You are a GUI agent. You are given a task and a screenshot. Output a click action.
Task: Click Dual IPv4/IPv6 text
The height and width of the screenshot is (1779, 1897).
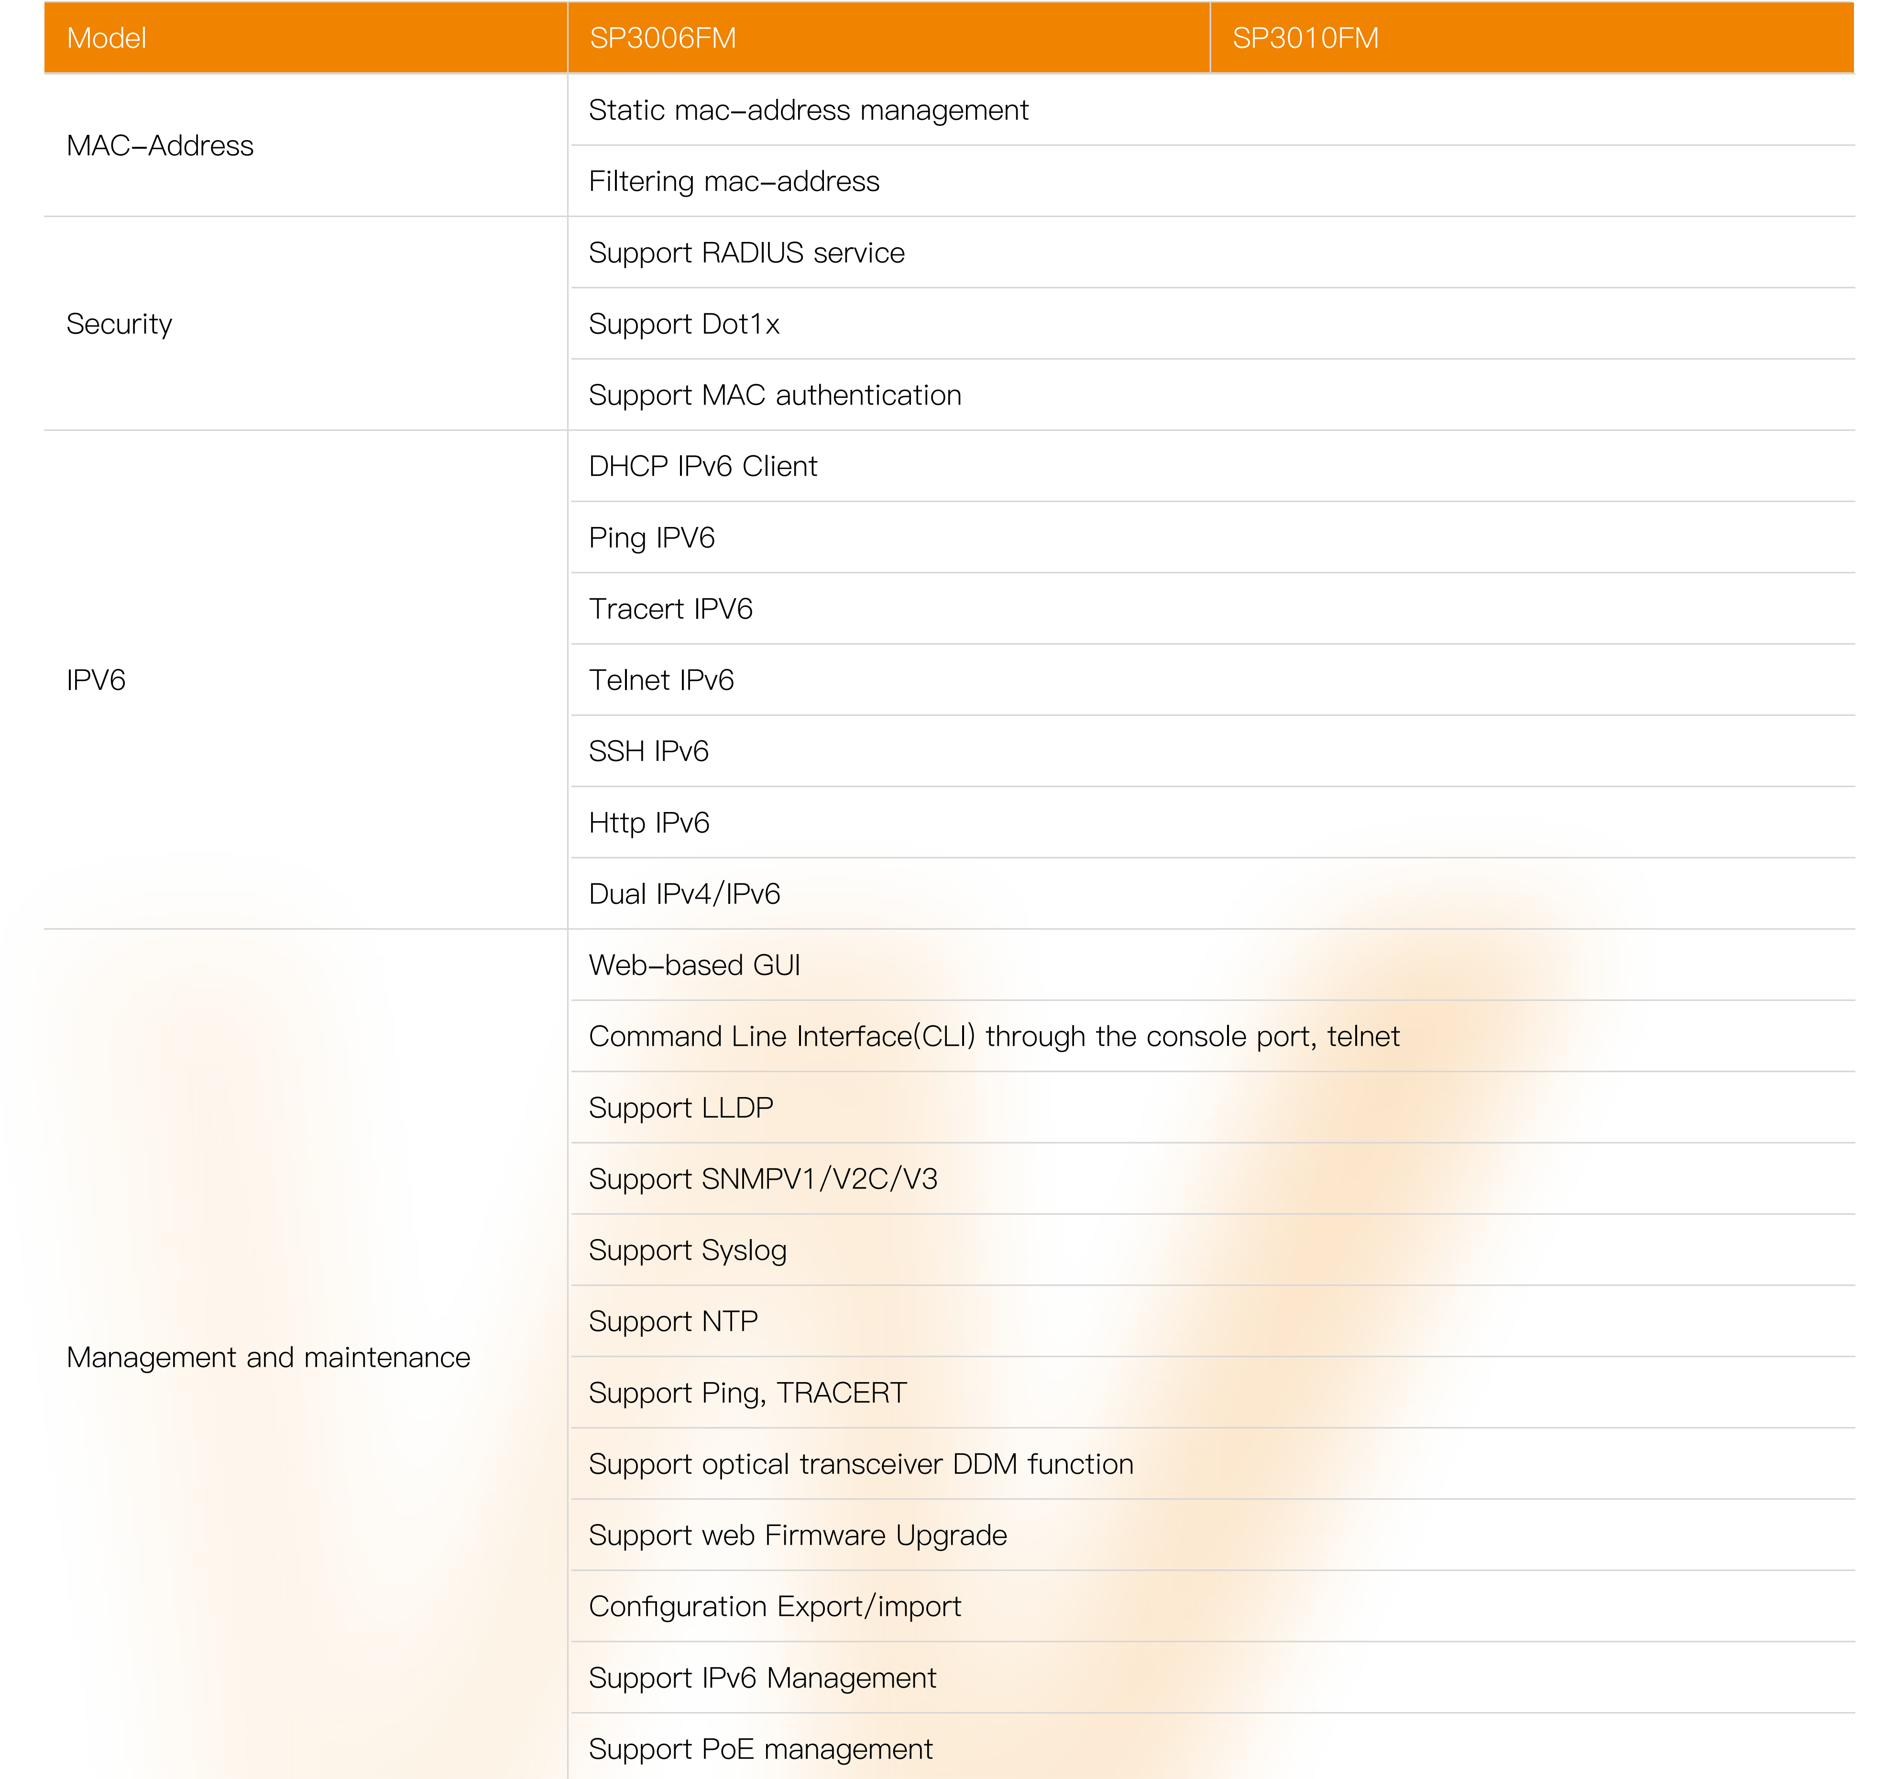point(684,894)
